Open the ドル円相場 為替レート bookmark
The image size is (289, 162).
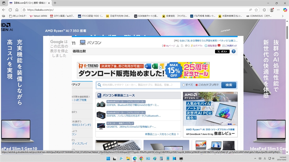click(203, 16)
